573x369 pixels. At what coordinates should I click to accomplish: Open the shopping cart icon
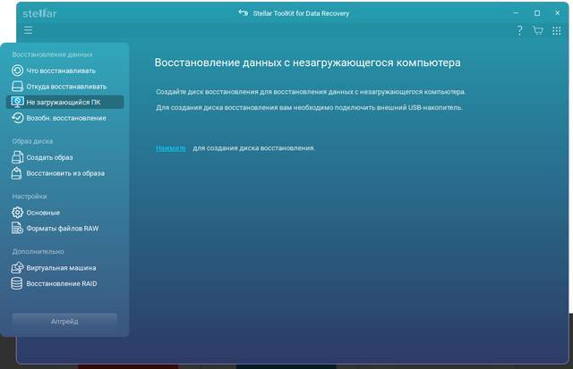[538, 30]
